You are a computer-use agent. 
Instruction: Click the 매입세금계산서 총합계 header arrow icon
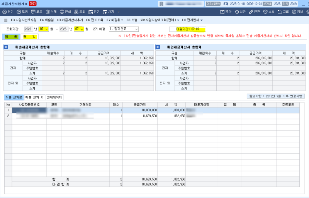(x=158, y=47)
